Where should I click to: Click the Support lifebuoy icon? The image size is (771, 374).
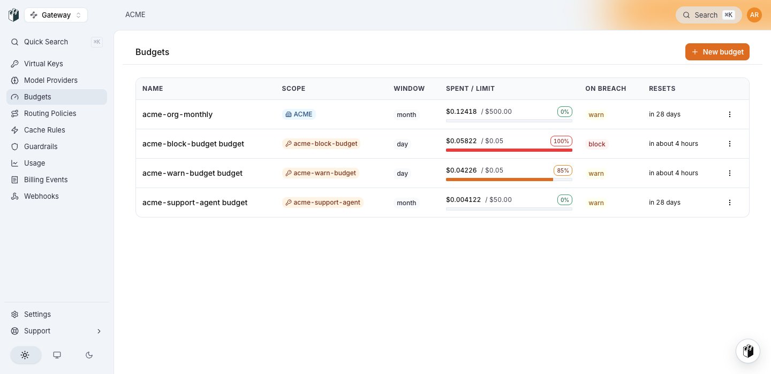click(15, 331)
